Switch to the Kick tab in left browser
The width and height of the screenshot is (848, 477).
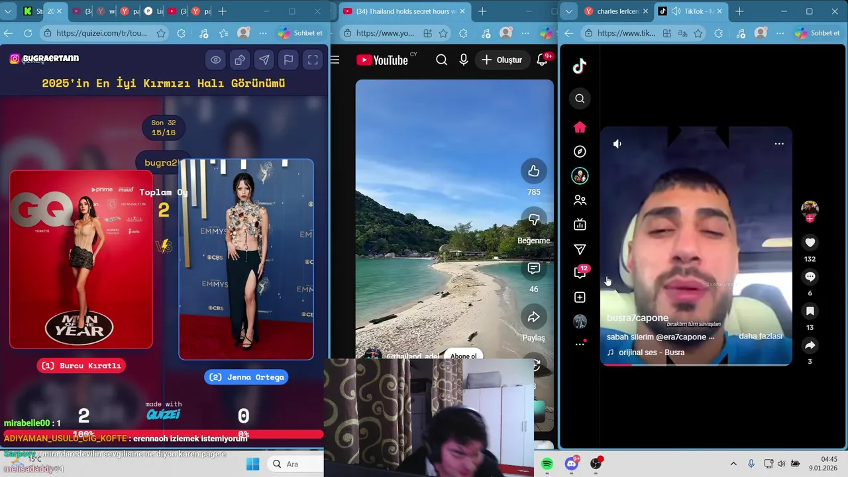32,11
